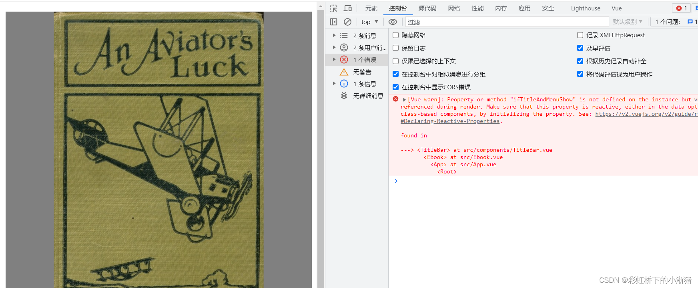
Task: Expand the 1 个错误 group
Action: point(334,60)
